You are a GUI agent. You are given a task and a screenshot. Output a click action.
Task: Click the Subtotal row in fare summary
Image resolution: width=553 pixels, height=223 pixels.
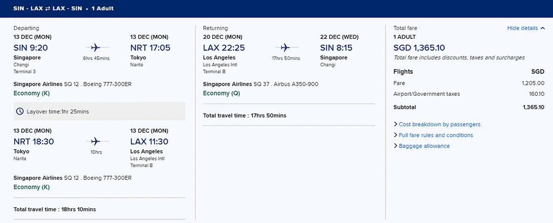469,107
